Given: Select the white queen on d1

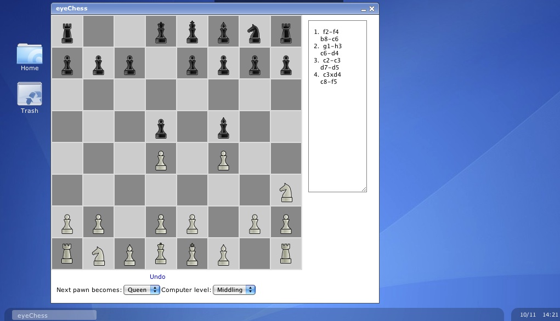Looking at the screenshot, I should pyautogui.click(x=161, y=254).
